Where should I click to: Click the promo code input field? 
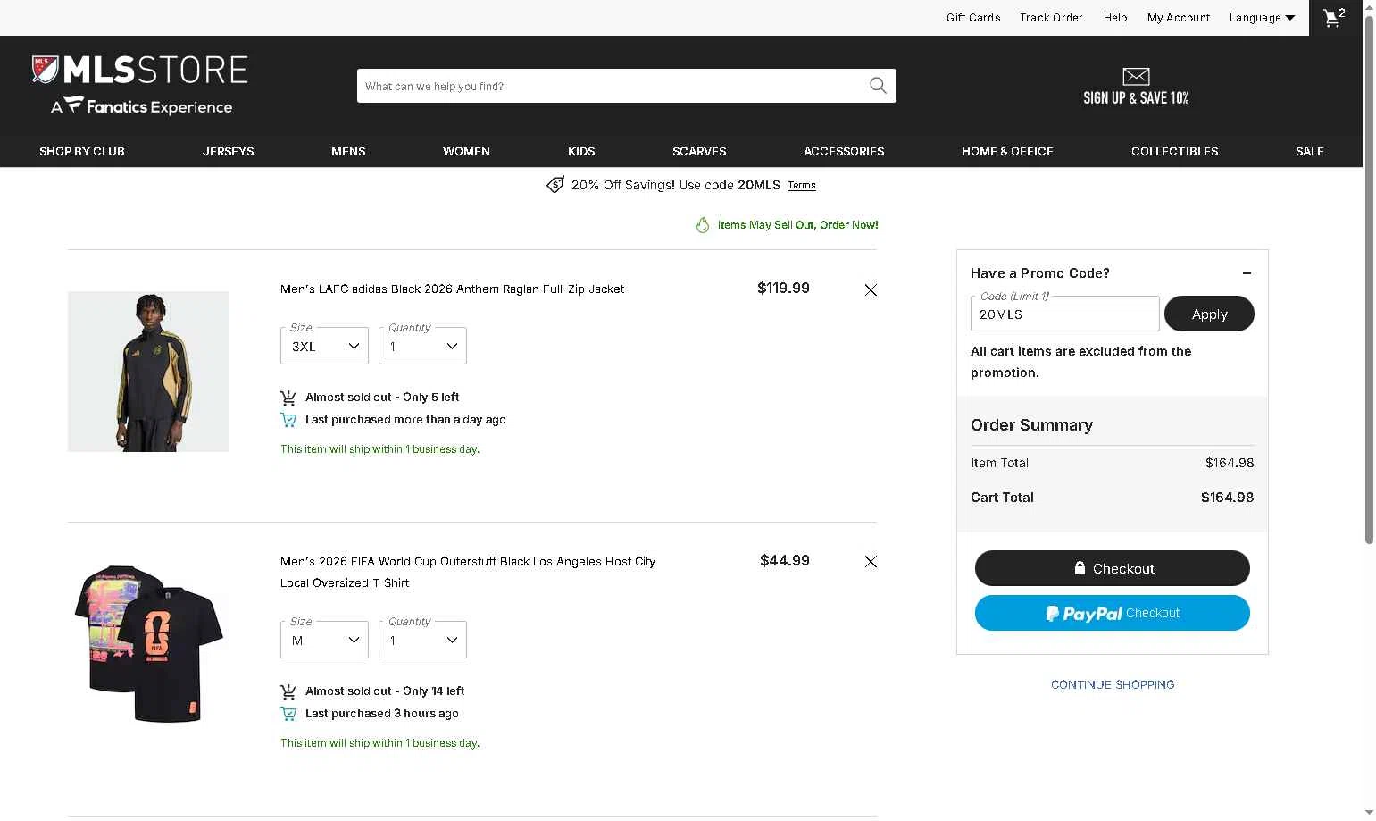tap(1064, 314)
